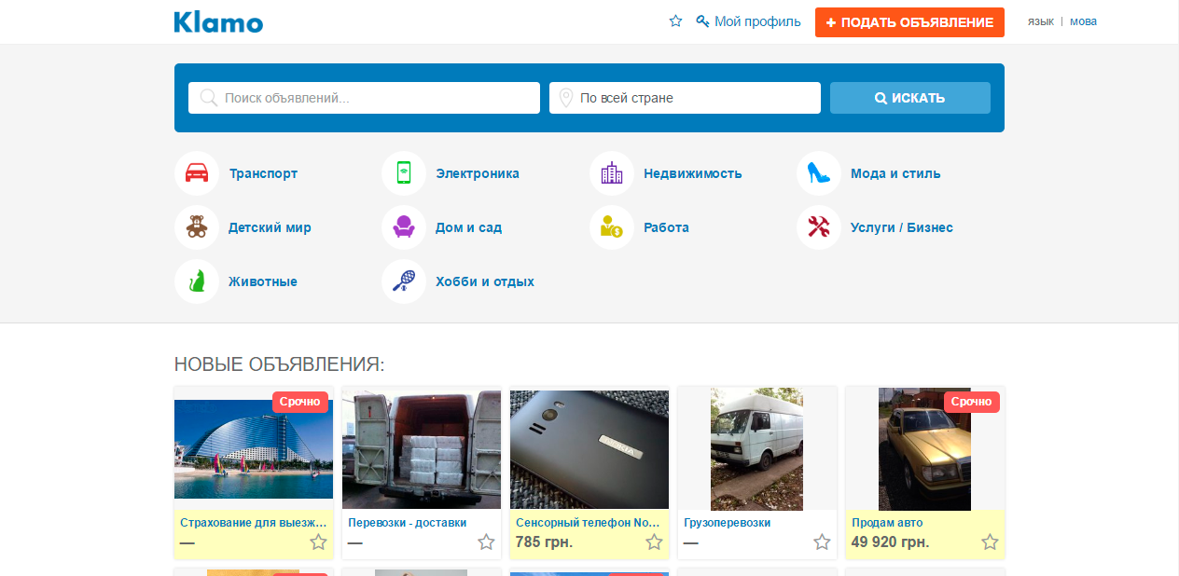Click the red car Transport category icon

(197, 173)
